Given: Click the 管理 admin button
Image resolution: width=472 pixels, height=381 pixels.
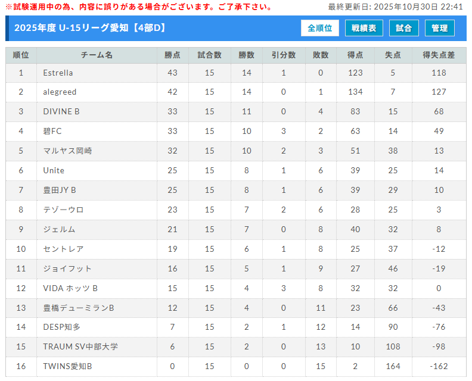Looking at the screenshot, I should pyautogui.click(x=439, y=28).
